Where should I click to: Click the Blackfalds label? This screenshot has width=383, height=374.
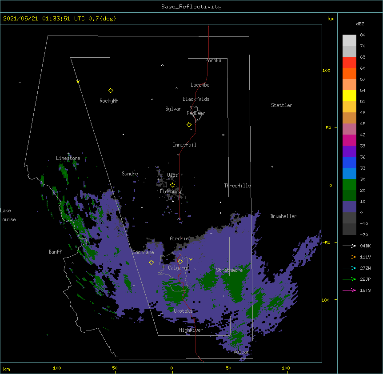196,99
